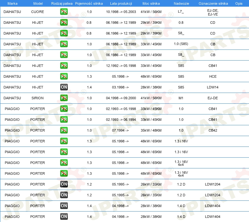Click the LDW14 engine code cell

(x=213, y=87)
